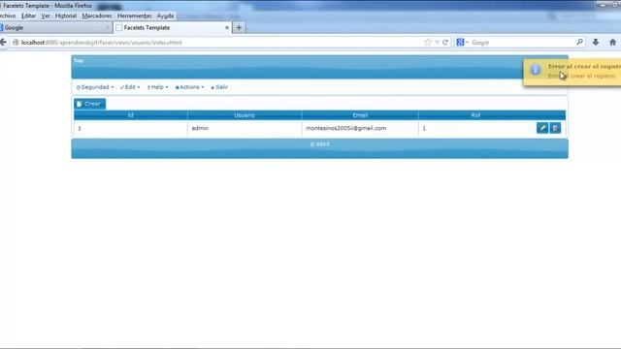Open the Editar browser menu
Image resolution: width=621 pixels, height=349 pixels.
28,16
